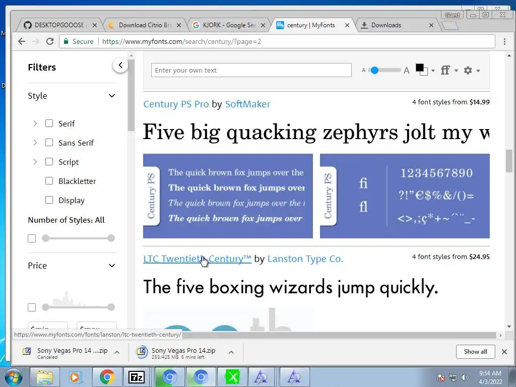The height and width of the screenshot is (387, 516).
Task: Check the Blackletter style checkbox
Action: click(x=49, y=181)
